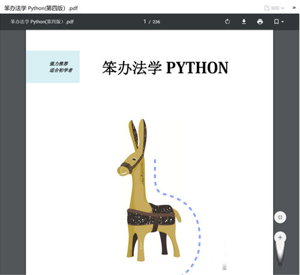Fit page to width

(280, 217)
